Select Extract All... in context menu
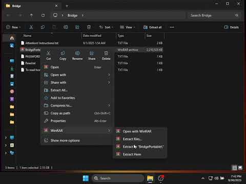This screenshot has height=184, width=246. tap(77, 90)
